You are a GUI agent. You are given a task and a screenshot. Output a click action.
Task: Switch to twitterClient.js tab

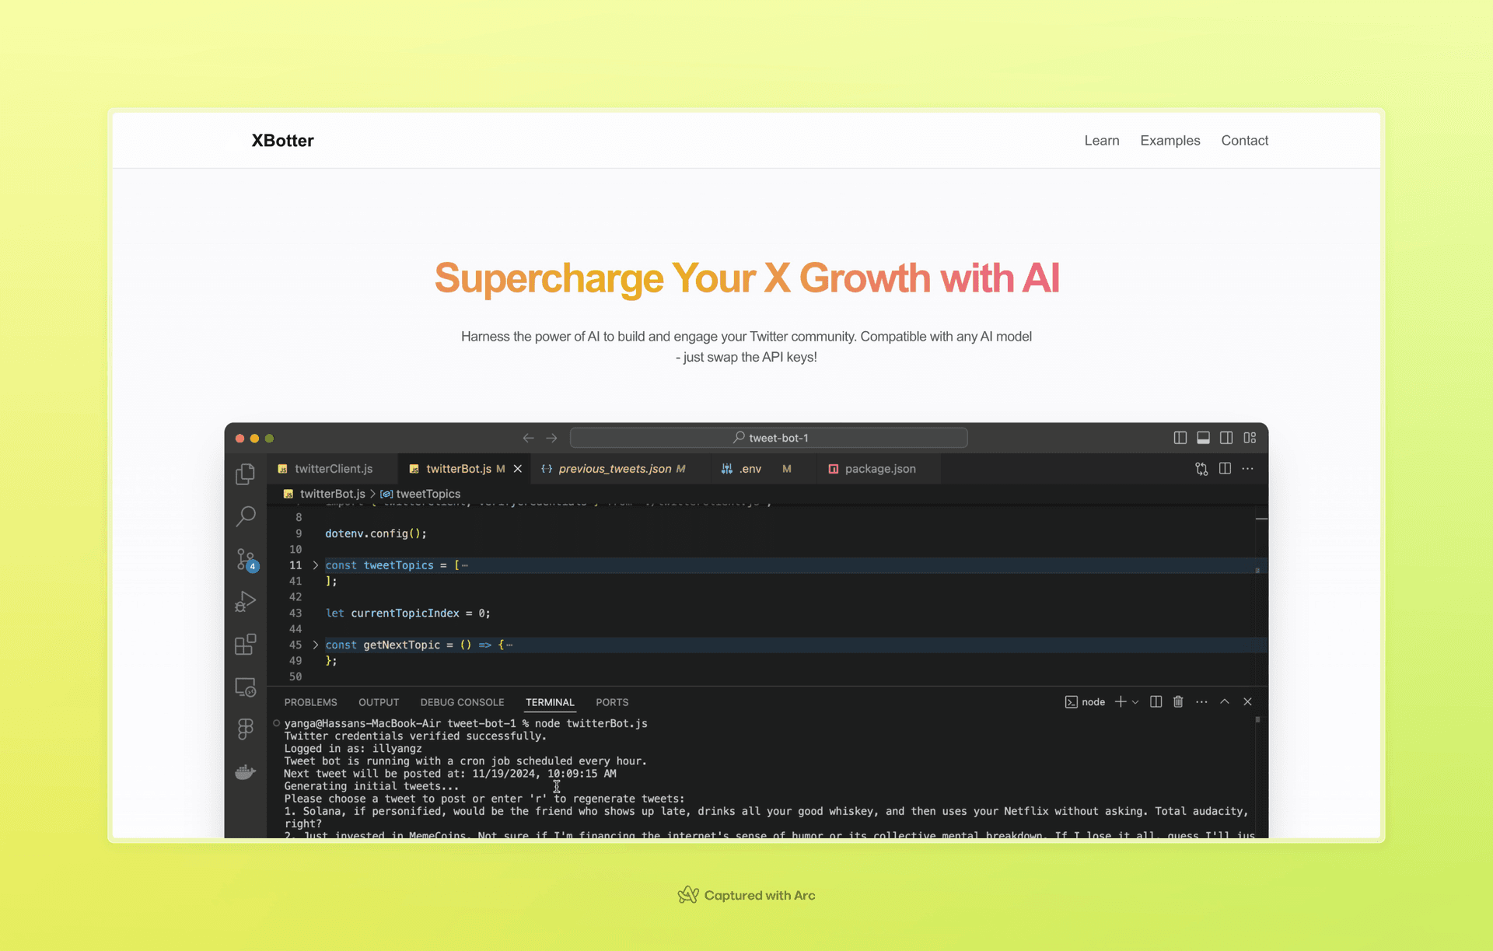pos(333,469)
